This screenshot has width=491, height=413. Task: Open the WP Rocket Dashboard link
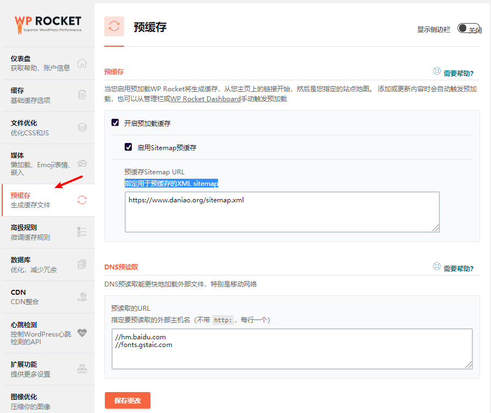coord(206,99)
